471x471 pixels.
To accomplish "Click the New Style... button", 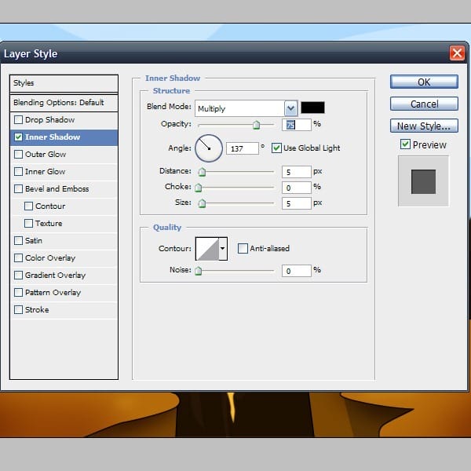I will tap(424, 126).
